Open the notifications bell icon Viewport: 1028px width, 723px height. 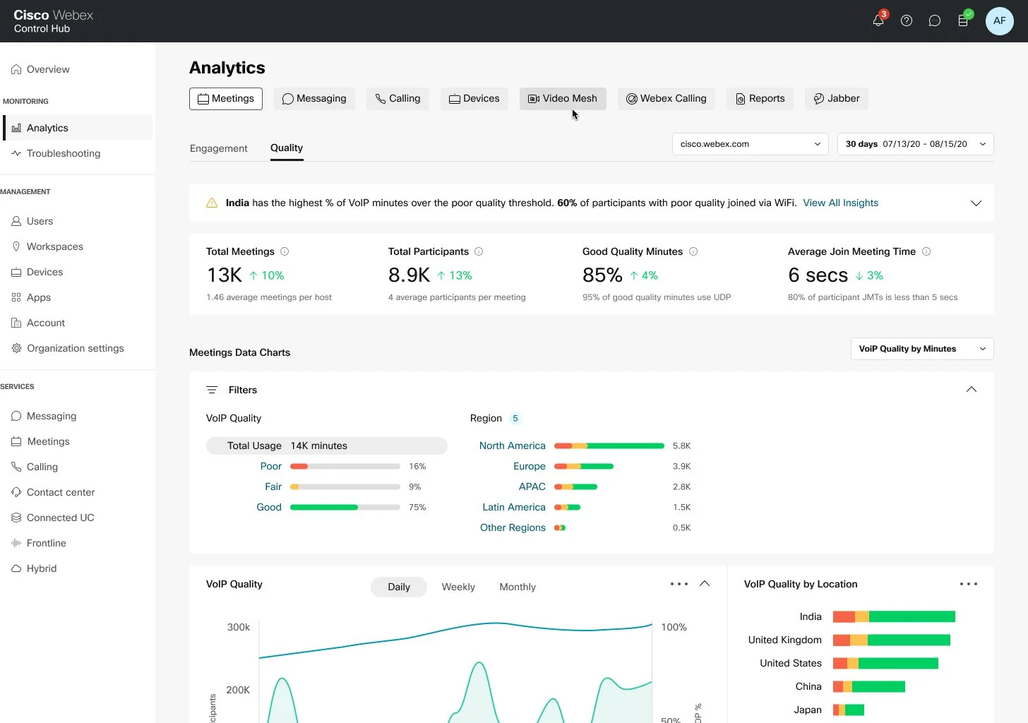878,20
